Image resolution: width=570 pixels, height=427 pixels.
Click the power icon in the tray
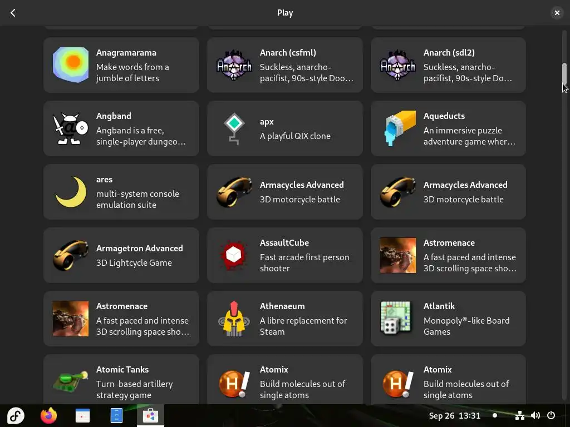coord(551,415)
